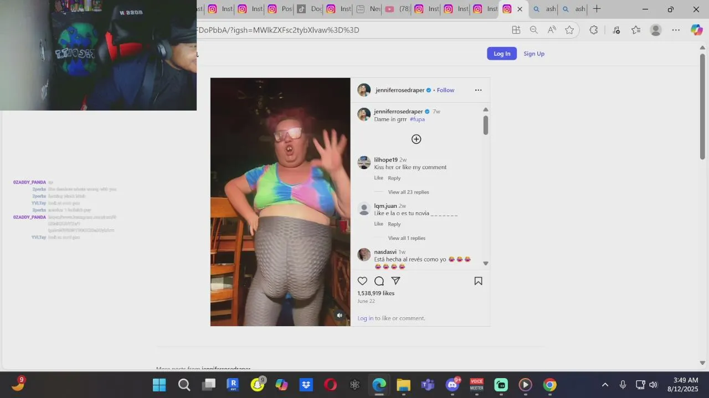Viewport: 709px width, 398px height.
Task: Open the #fupa hashtag link
Action: click(x=417, y=119)
